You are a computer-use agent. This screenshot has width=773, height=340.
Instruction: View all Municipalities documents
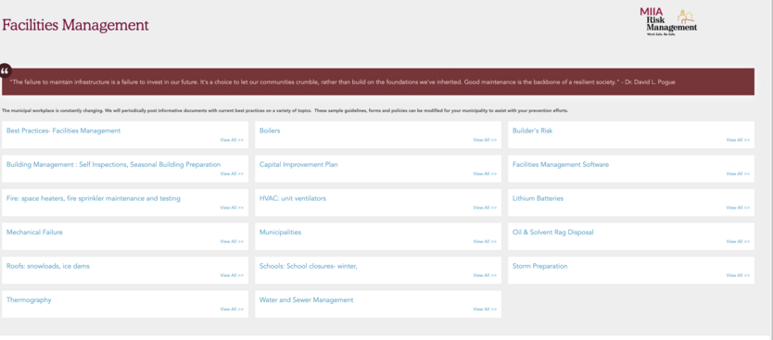pos(485,242)
